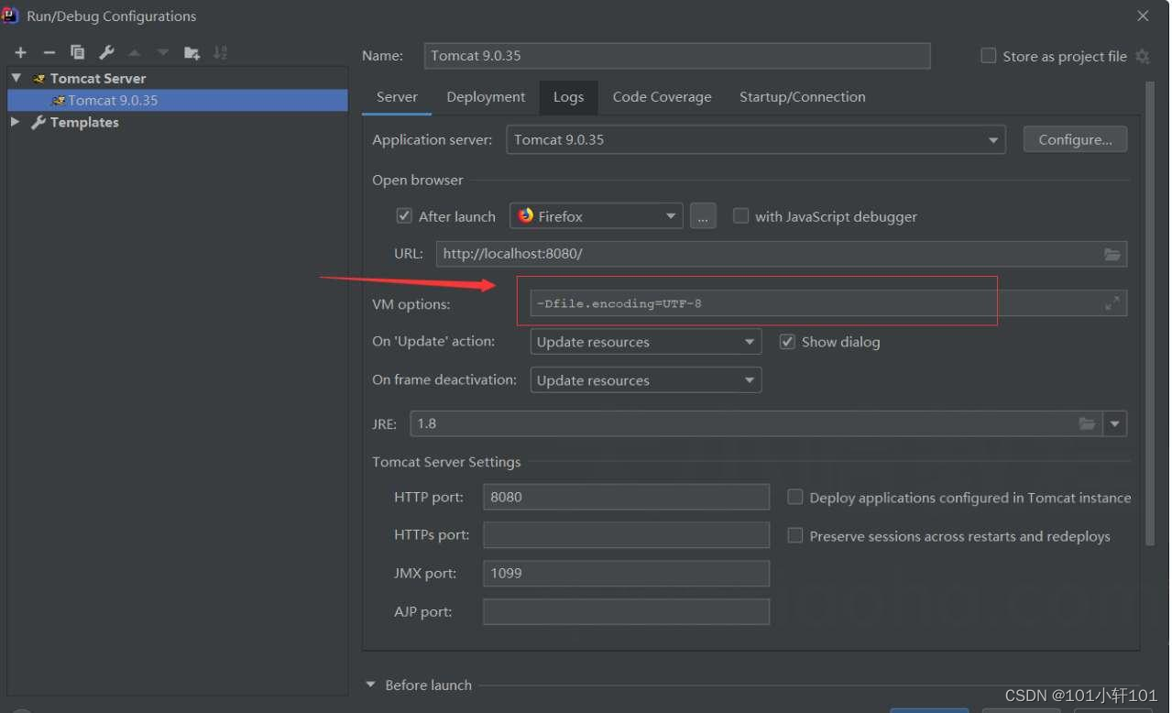
Task: Switch to the Server tab
Action: pos(397,97)
